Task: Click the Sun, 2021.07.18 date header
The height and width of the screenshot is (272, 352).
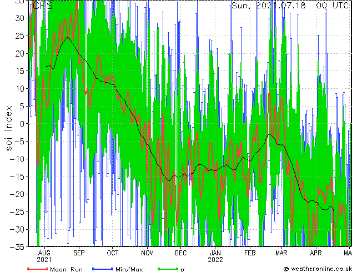Action: 269,6
